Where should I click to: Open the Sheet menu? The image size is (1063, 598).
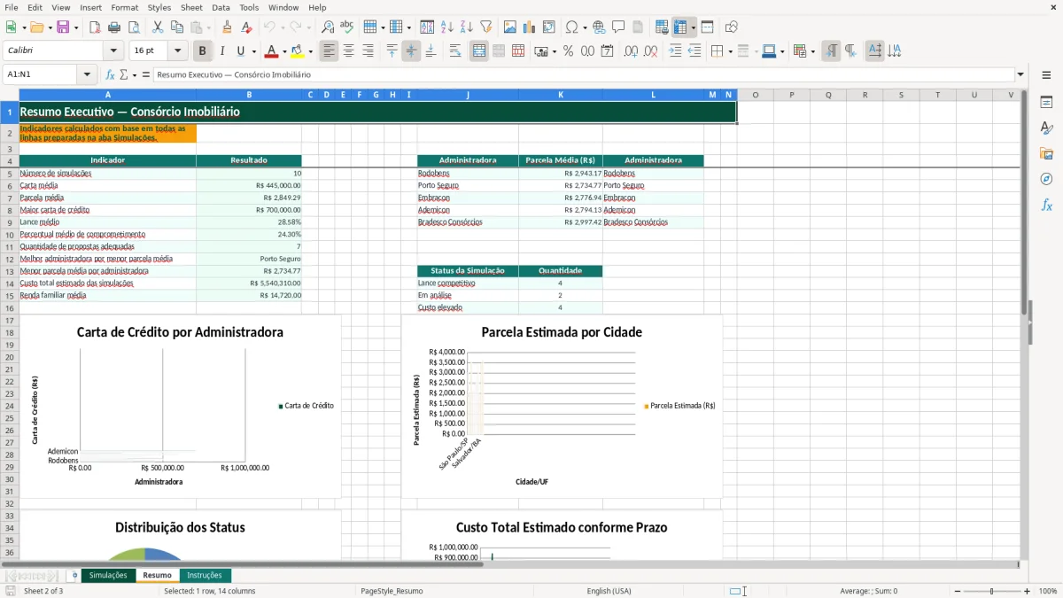pos(191,7)
